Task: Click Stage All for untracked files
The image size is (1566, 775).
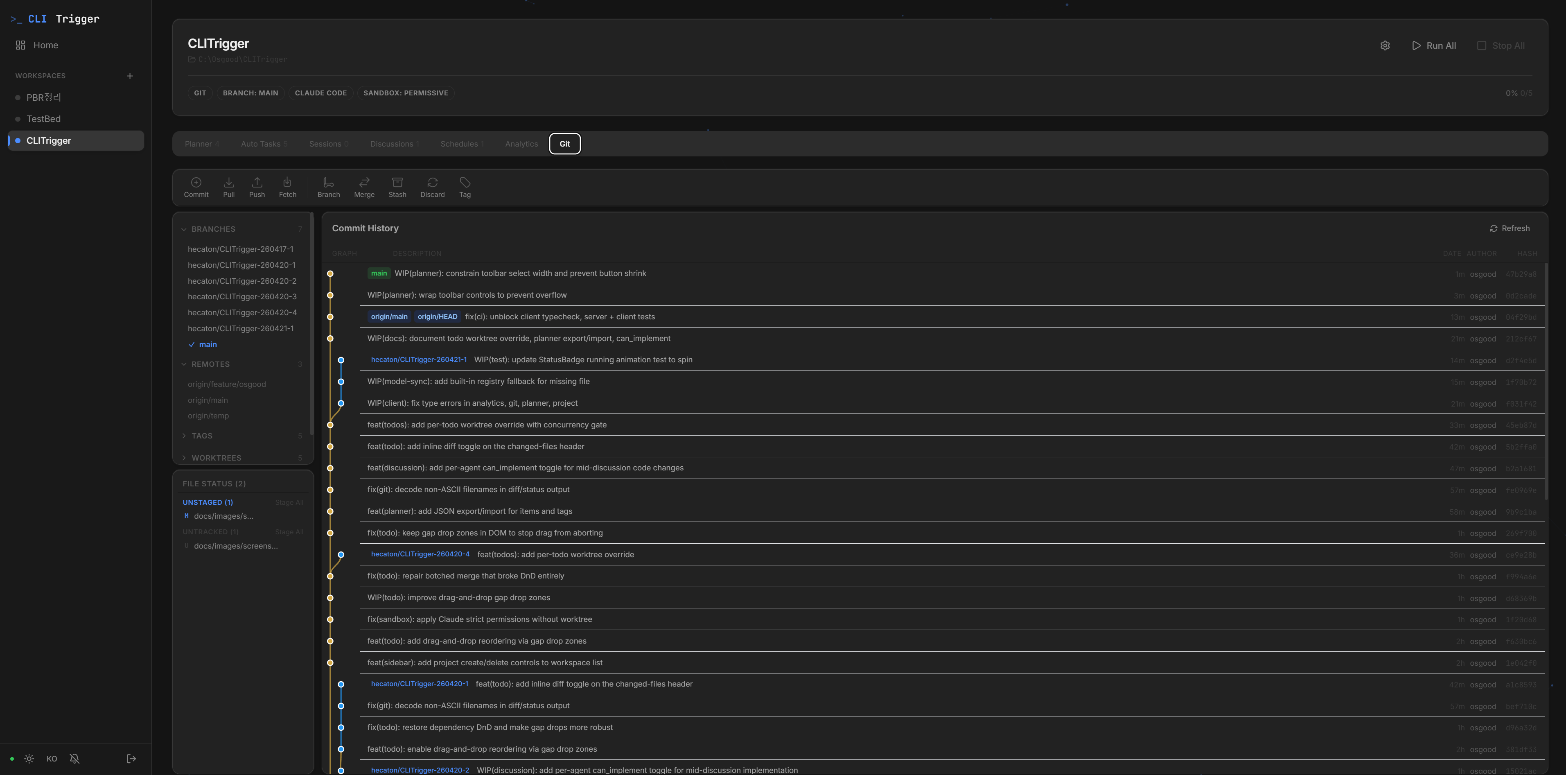Action: [289, 532]
